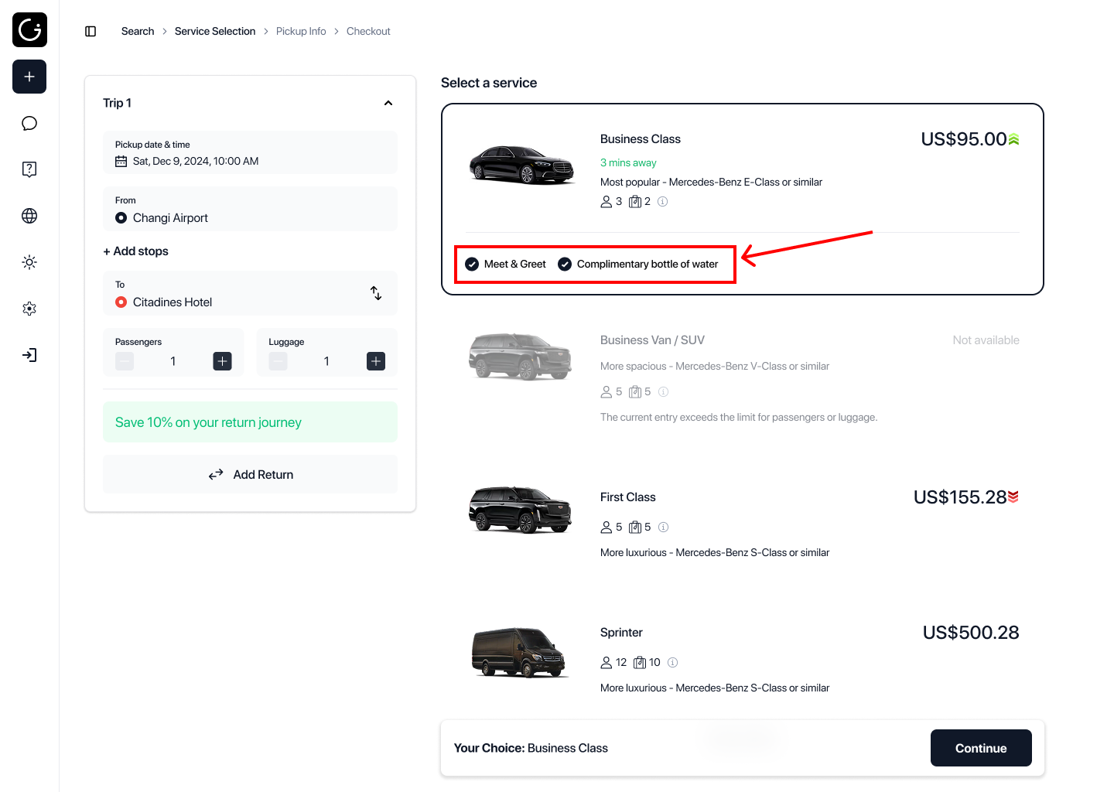The image size is (1114, 792).
Task: Click the Complimentary bottle of water checkmark
Action: click(565, 265)
